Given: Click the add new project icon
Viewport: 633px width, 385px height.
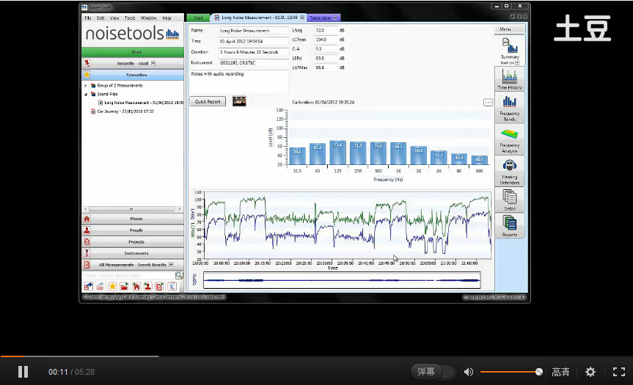Looking at the screenshot, I should tap(160, 287).
